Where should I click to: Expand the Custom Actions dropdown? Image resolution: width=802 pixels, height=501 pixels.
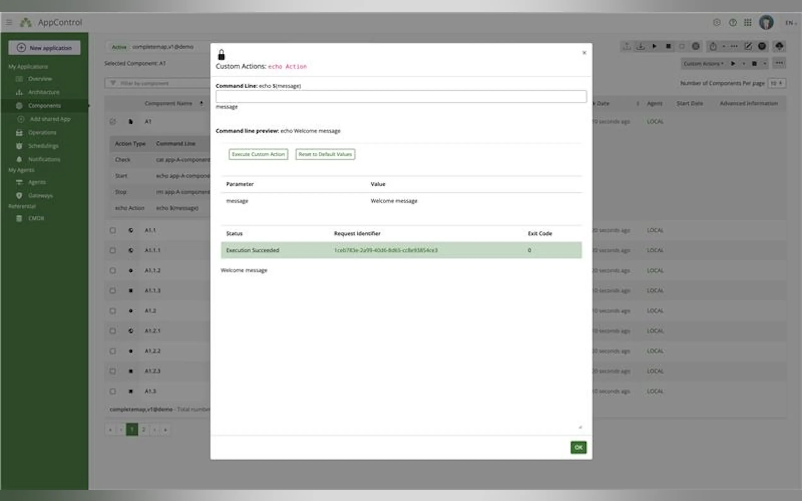[703, 63]
